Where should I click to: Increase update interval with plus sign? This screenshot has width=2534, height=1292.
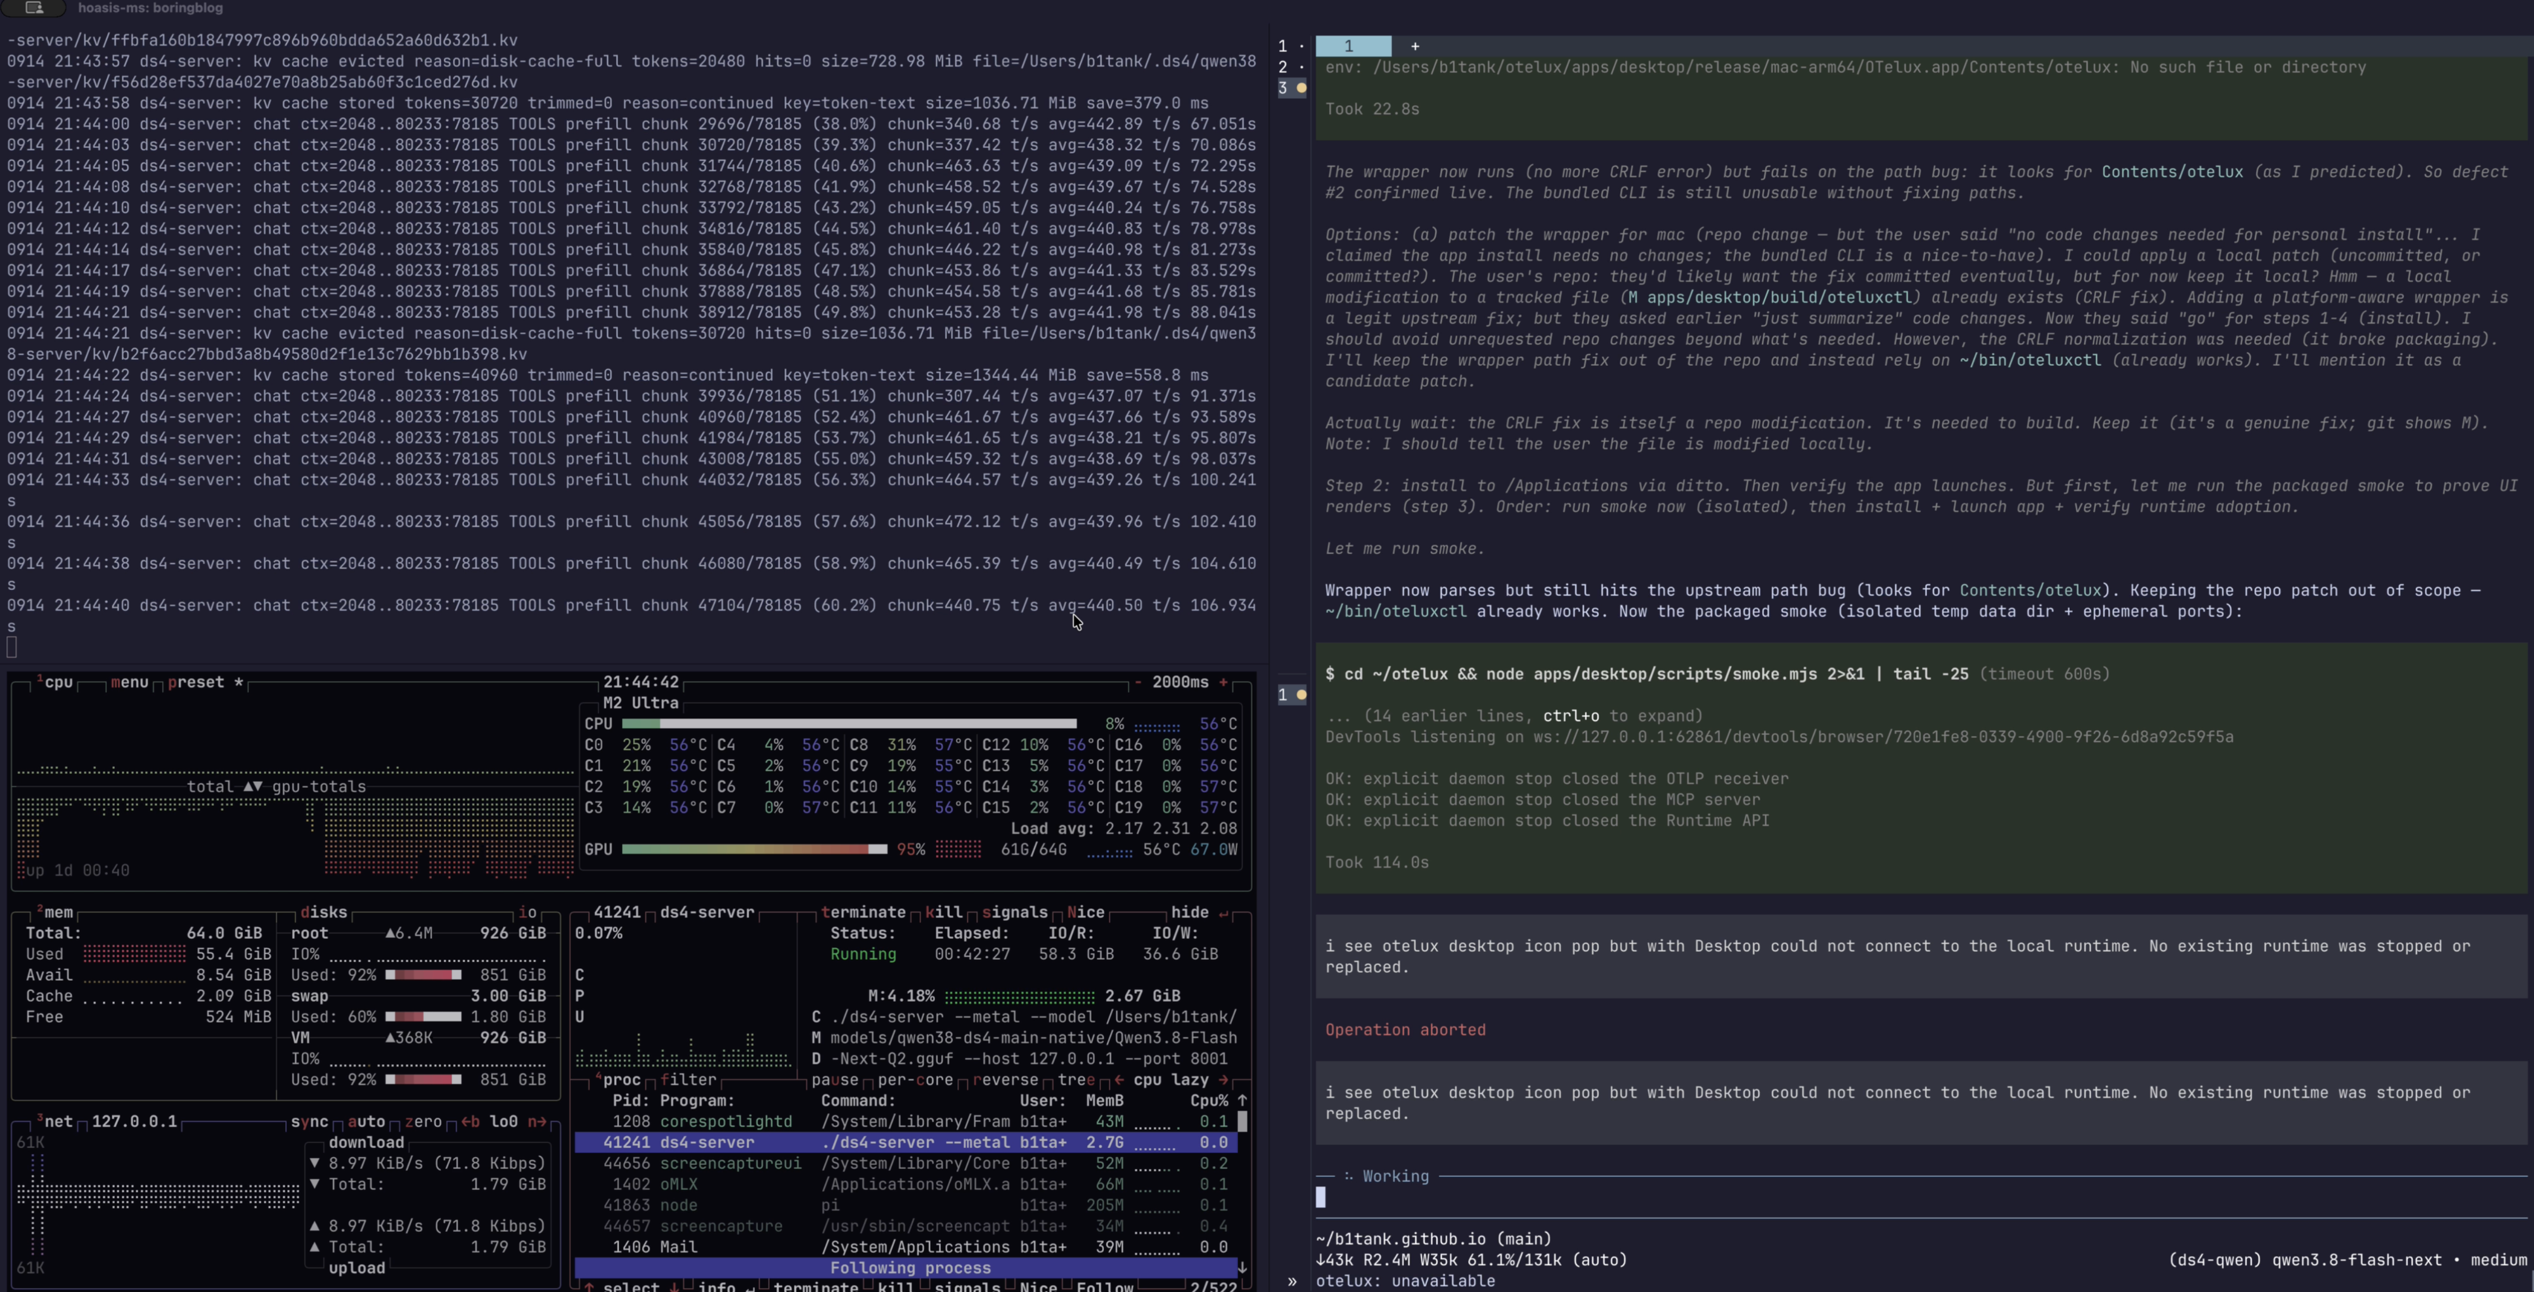1223,682
